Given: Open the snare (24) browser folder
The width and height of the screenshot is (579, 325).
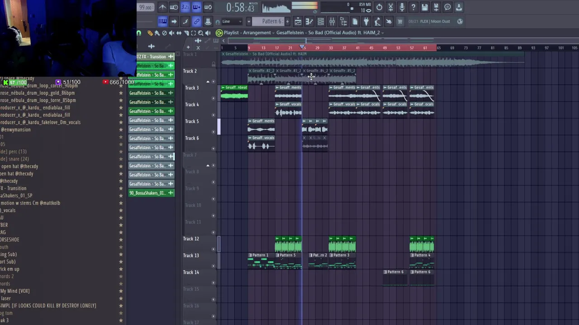Looking at the screenshot, I should (15, 159).
